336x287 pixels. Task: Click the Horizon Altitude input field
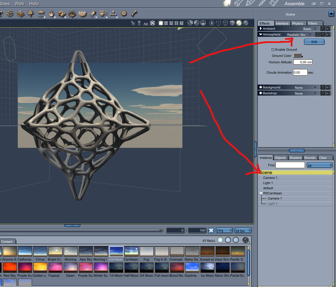point(303,62)
